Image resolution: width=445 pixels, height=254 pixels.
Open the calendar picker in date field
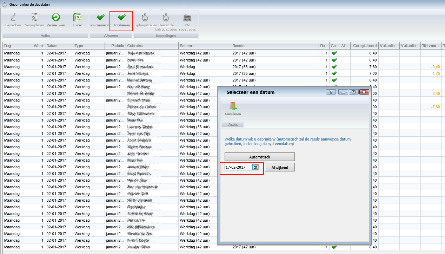256,167
